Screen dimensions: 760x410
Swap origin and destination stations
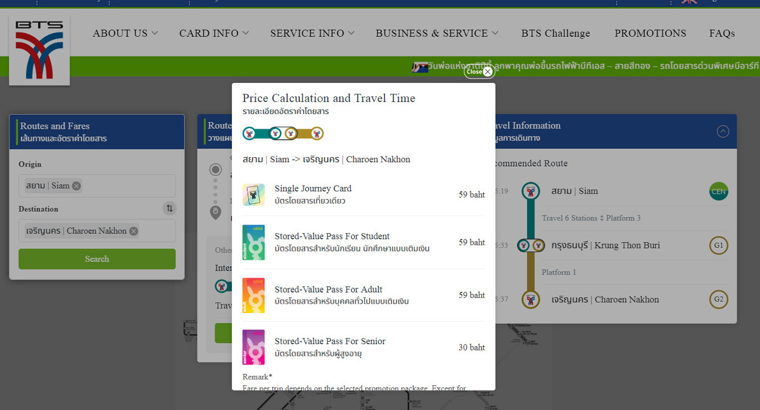tap(169, 208)
